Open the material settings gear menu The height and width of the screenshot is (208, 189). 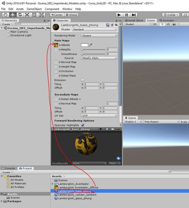point(117,25)
